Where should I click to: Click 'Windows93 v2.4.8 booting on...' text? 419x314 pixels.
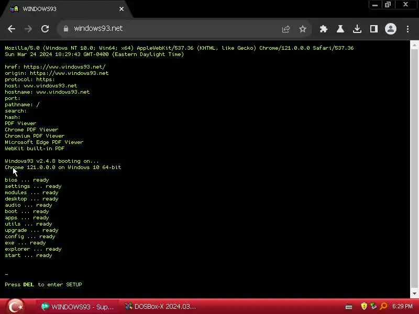point(52,161)
